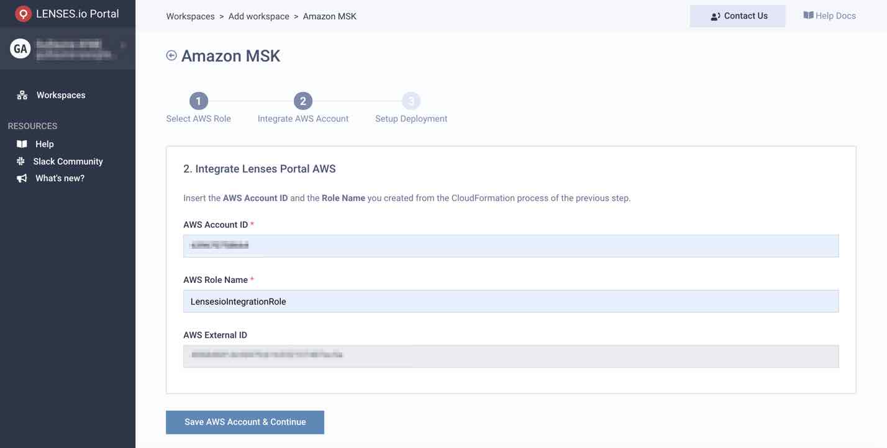The image size is (887, 448).
Task: Click the What's new megaphone icon
Action: click(x=22, y=178)
